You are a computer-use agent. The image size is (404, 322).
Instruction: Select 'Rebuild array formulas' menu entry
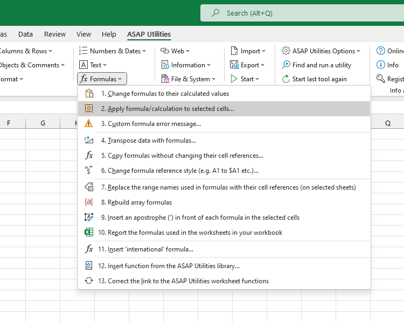[x=224, y=202]
